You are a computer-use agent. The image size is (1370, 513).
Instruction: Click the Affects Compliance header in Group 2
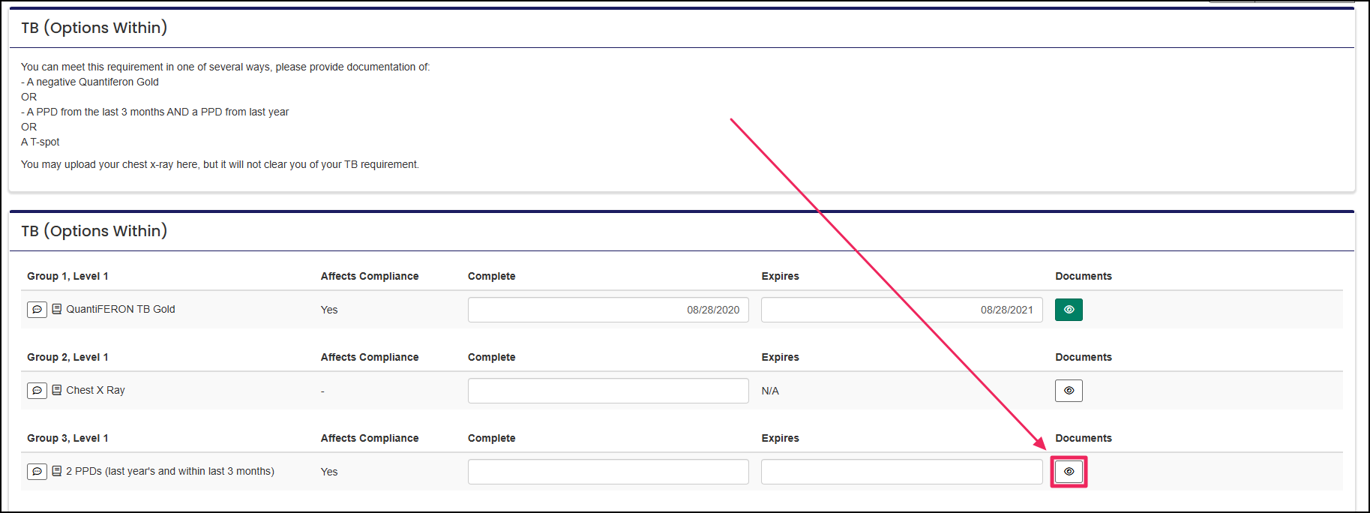[x=370, y=357]
